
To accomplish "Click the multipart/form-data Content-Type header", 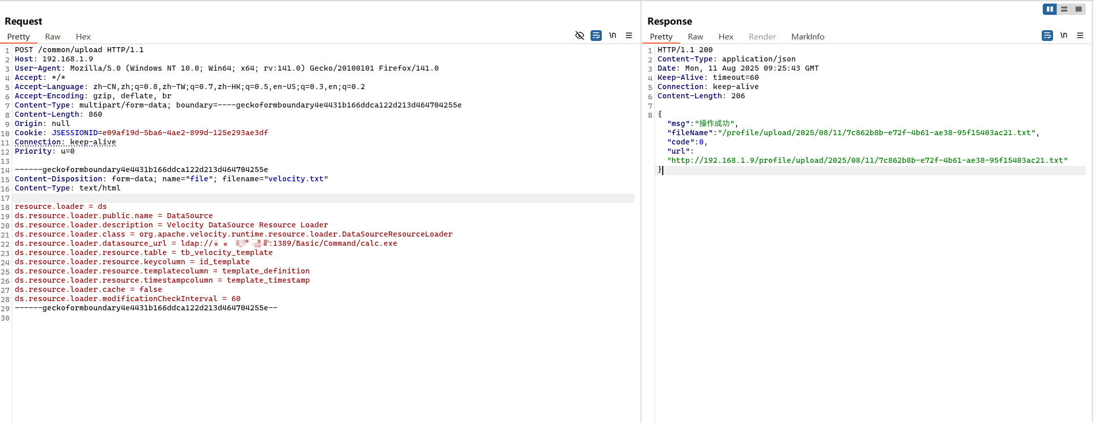I will tap(238, 105).
